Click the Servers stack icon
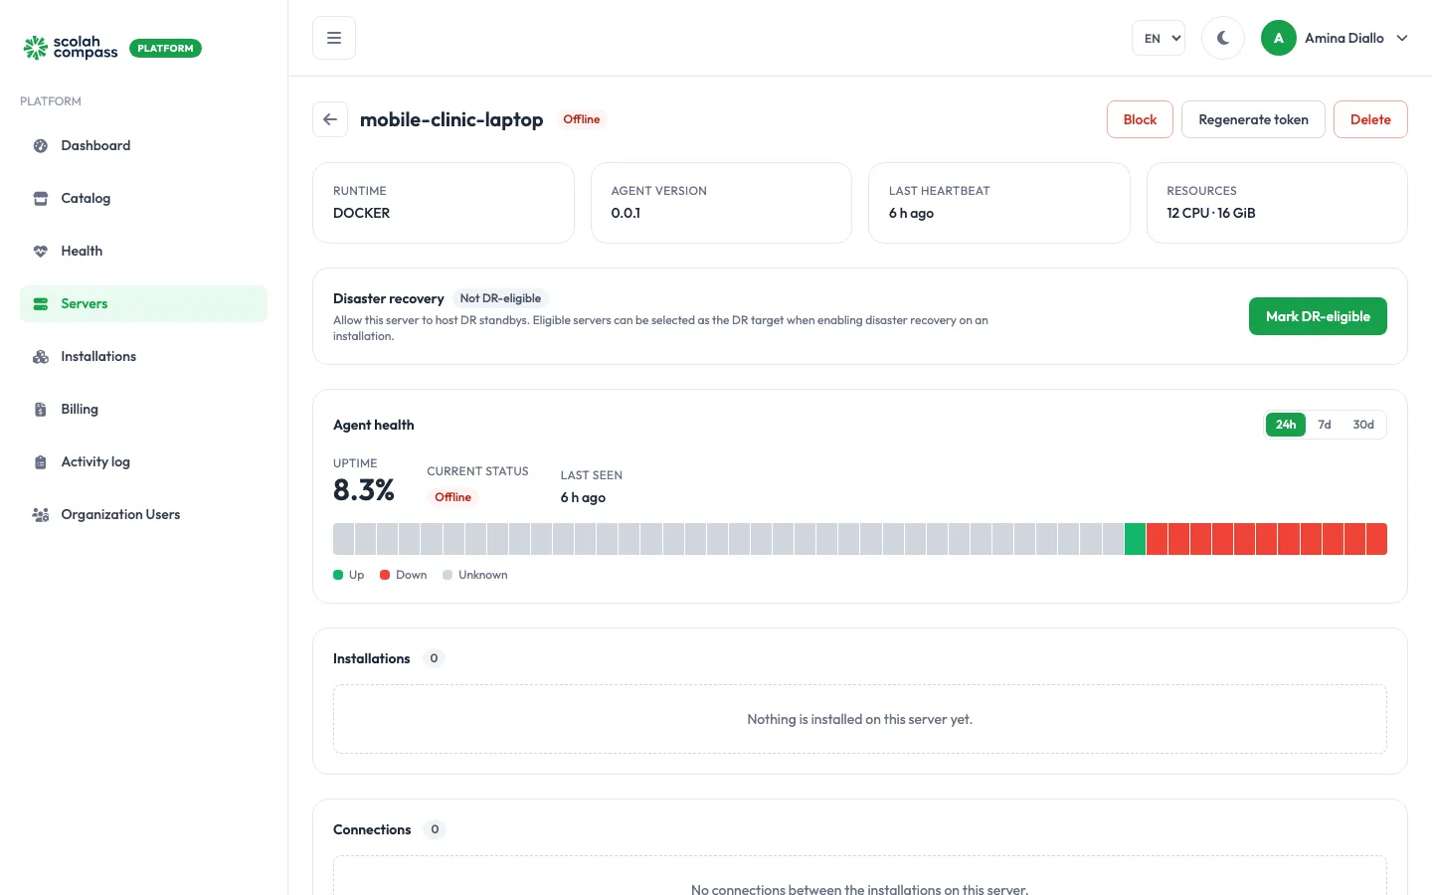 tap(41, 303)
